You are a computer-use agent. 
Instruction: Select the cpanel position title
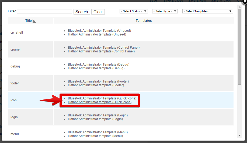click(15, 49)
